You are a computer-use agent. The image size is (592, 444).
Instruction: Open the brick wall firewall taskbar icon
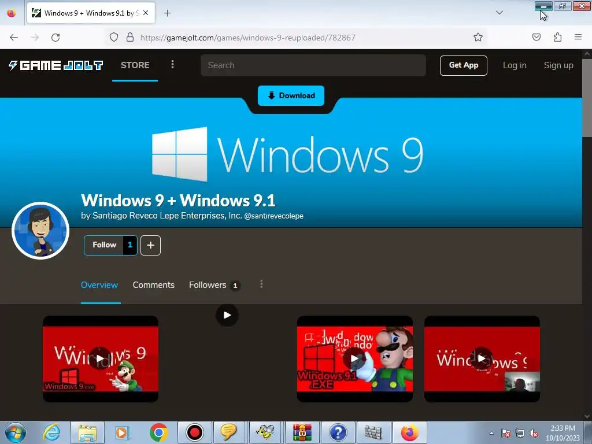click(373, 432)
